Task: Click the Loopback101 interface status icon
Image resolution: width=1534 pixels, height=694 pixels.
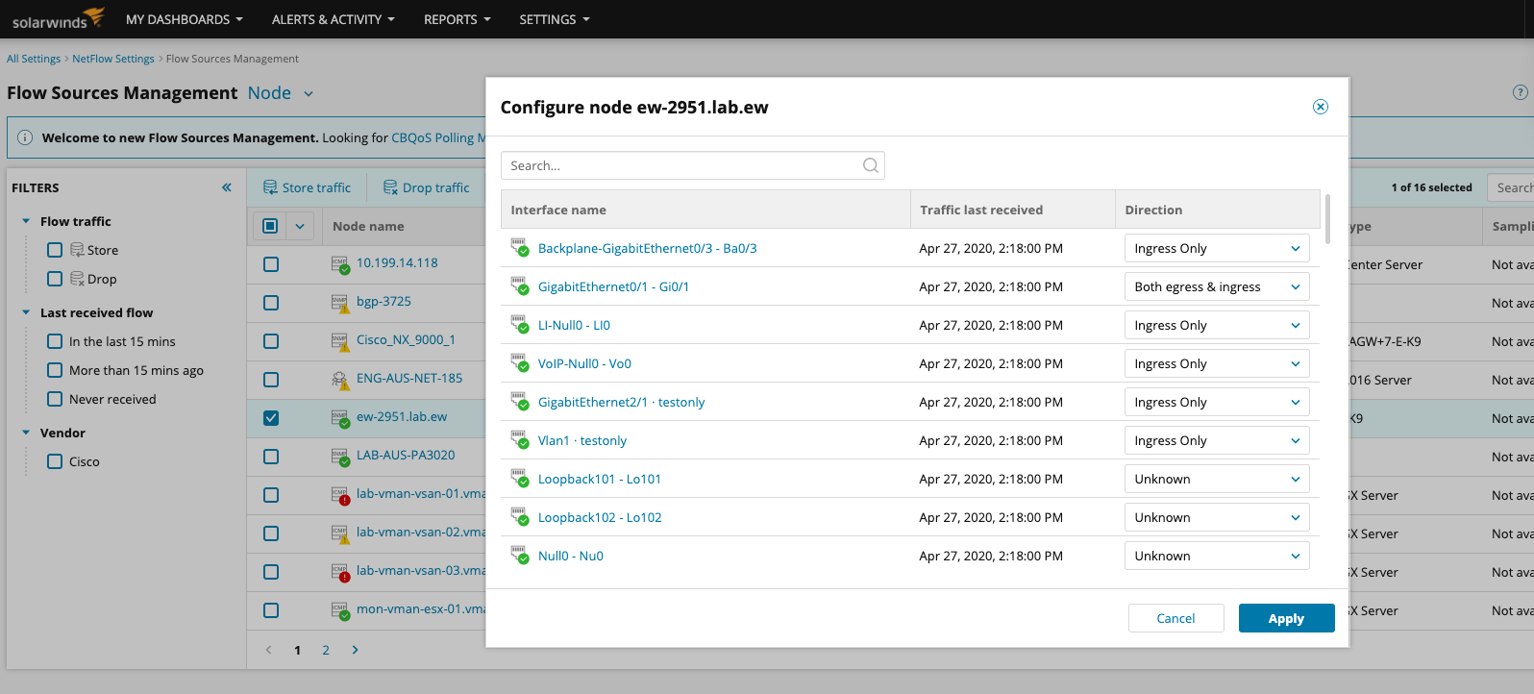Action: tap(520, 478)
